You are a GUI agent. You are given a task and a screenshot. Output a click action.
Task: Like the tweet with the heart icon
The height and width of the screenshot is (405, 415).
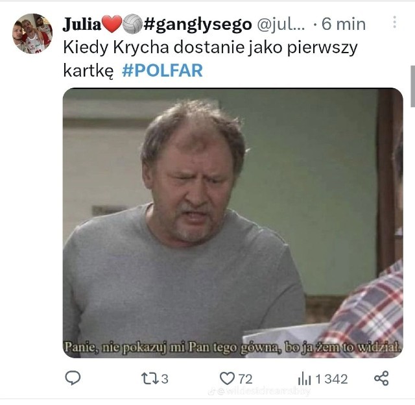coord(227,378)
